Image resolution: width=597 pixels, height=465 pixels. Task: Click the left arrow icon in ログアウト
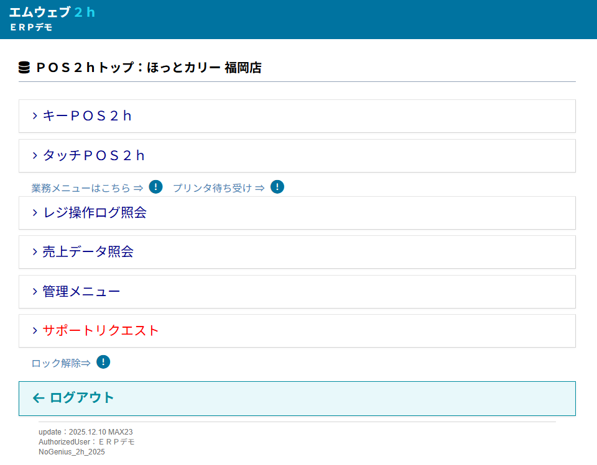click(39, 398)
